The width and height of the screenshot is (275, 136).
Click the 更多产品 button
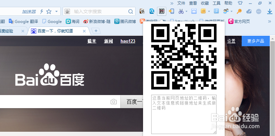(256, 41)
